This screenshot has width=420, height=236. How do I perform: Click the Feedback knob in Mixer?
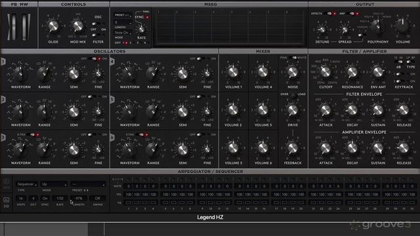[x=293, y=147]
